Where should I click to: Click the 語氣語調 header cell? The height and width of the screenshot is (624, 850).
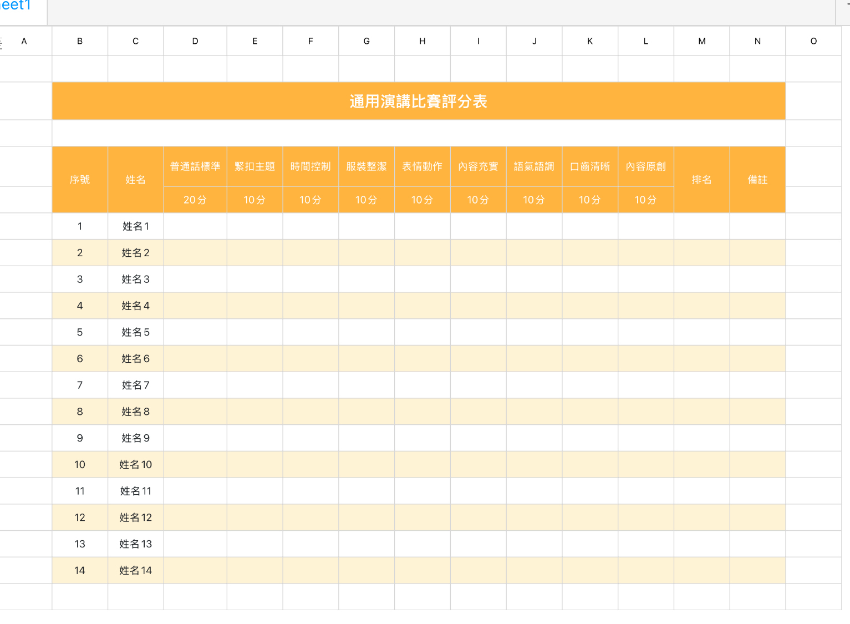click(x=534, y=166)
